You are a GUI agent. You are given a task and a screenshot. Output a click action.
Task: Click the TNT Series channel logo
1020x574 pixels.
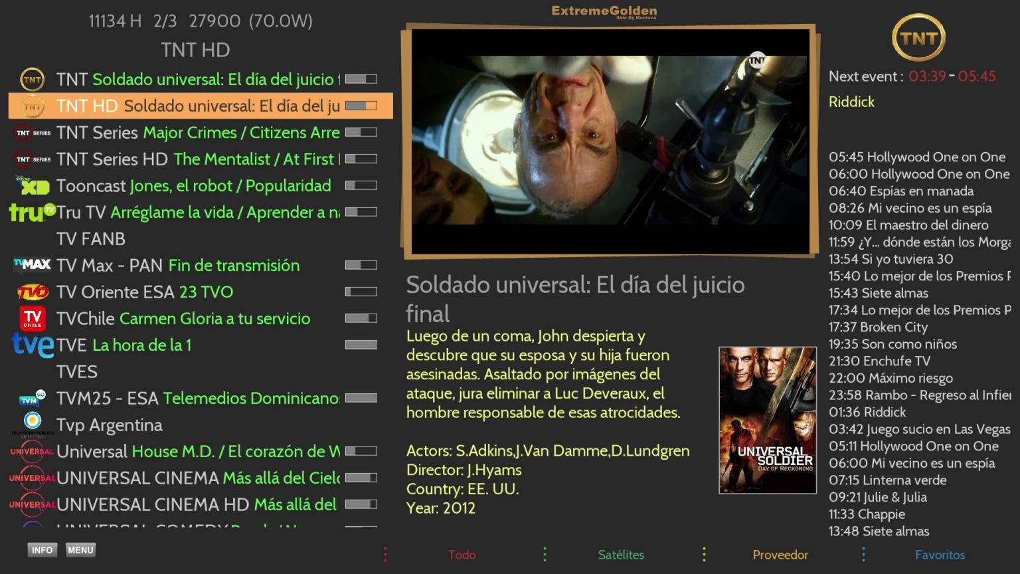click(33, 133)
